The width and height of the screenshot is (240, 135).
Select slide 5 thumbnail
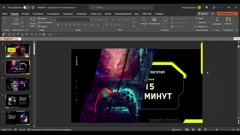point(18,118)
